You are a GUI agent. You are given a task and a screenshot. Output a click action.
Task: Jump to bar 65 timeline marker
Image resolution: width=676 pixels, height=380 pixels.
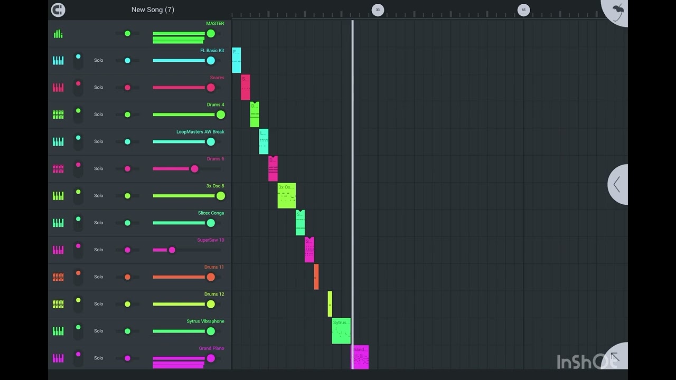click(523, 9)
